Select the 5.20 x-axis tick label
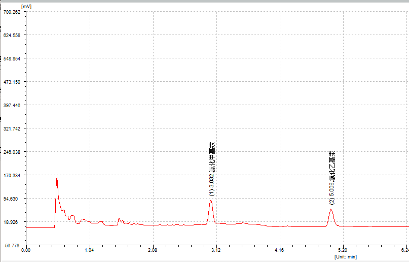 coord(343,250)
